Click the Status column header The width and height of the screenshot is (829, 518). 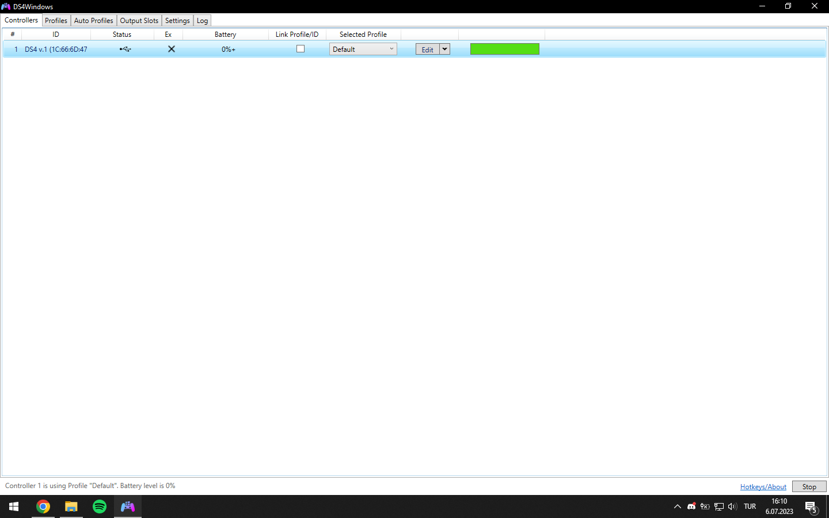pos(122,35)
